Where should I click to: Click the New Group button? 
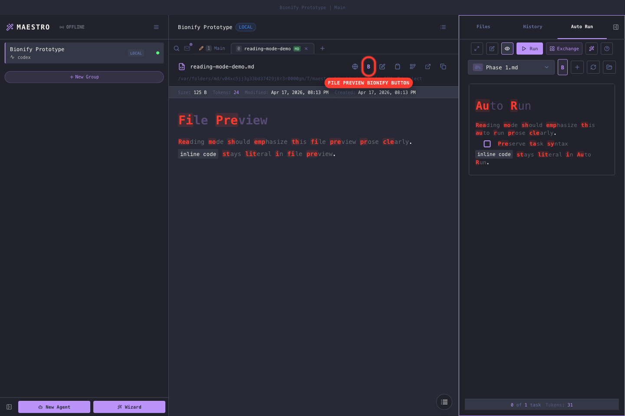click(84, 77)
